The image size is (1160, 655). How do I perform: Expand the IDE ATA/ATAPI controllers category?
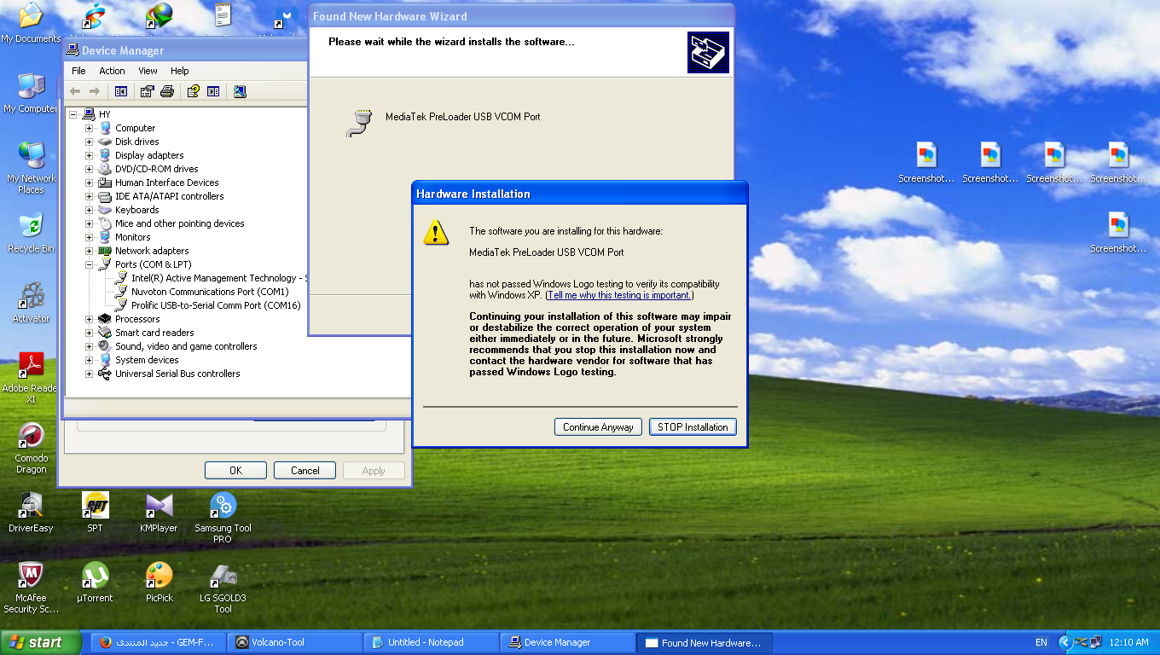(x=89, y=196)
